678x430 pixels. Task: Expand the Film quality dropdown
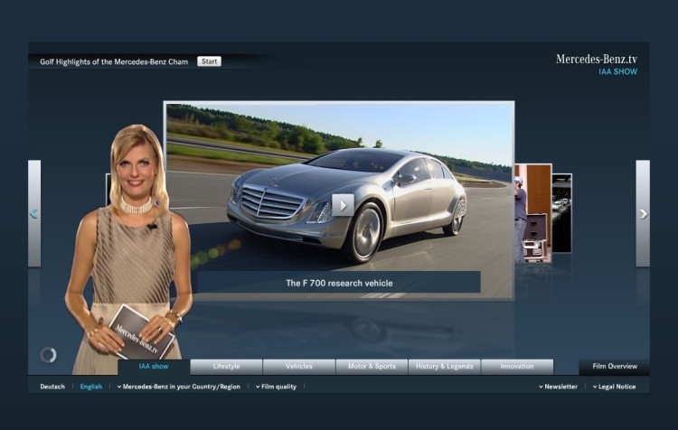pyautogui.click(x=276, y=387)
